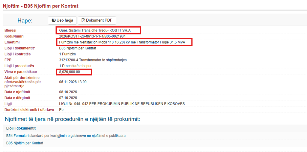Select the law text LIGJI Nr. 04/L-042
Viewport: 307px width, 152px height.
[x=122, y=104]
